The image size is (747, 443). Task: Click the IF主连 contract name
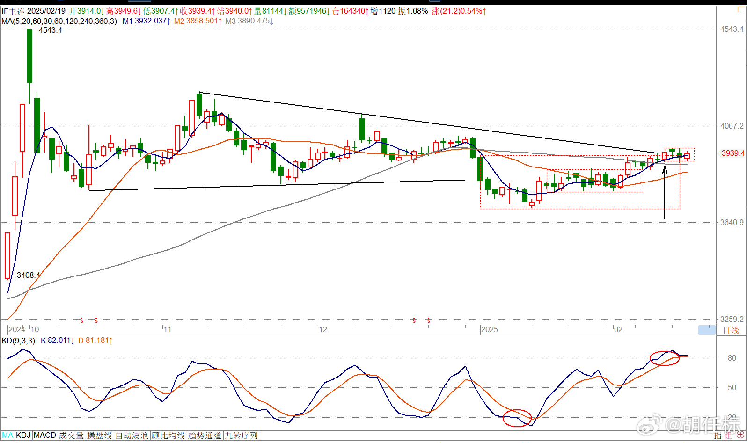[x=13, y=11]
